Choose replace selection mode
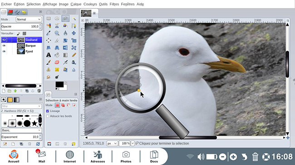 coord(57,105)
